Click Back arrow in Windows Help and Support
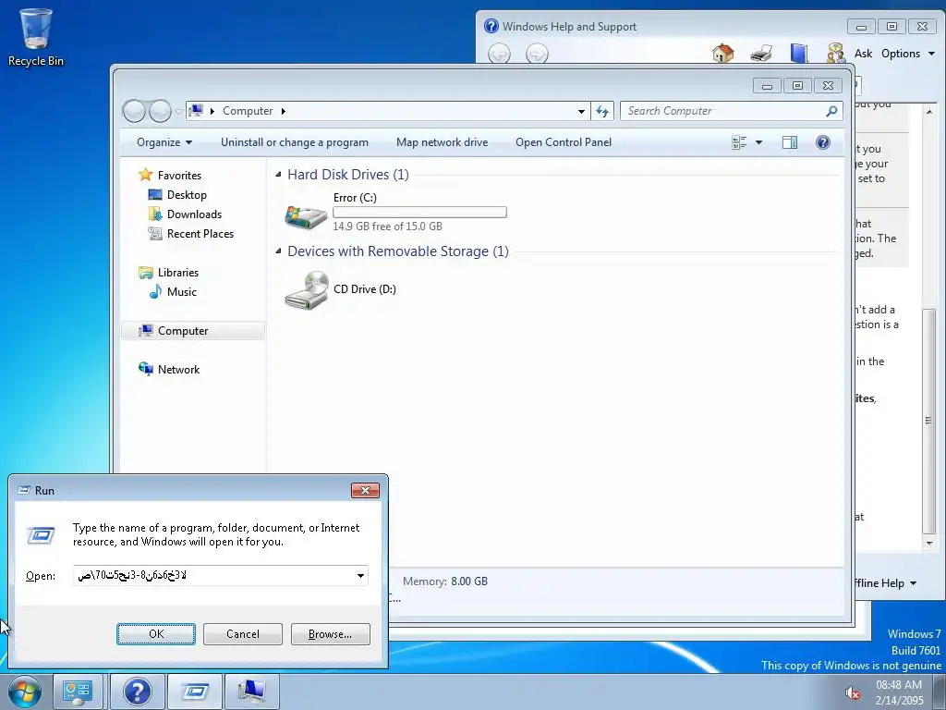 pos(499,55)
